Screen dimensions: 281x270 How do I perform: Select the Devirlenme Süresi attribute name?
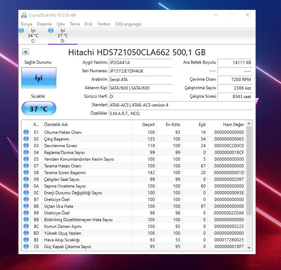click(61, 146)
